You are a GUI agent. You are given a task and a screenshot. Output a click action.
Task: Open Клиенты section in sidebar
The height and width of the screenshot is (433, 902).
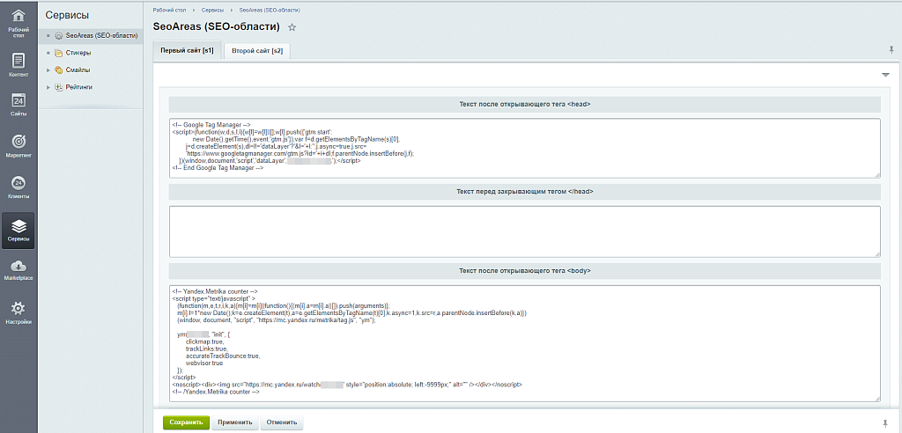(x=18, y=186)
